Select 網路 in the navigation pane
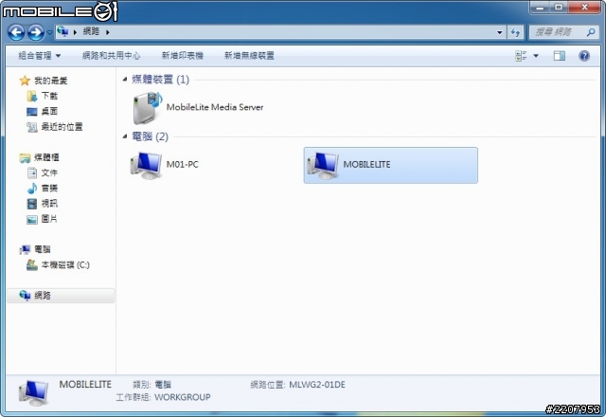Image resolution: width=606 pixels, height=417 pixels. click(x=43, y=295)
